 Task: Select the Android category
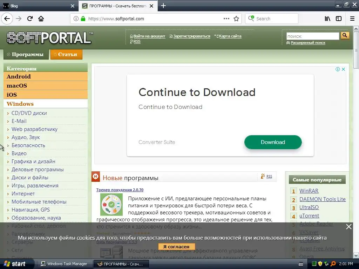(x=46, y=76)
